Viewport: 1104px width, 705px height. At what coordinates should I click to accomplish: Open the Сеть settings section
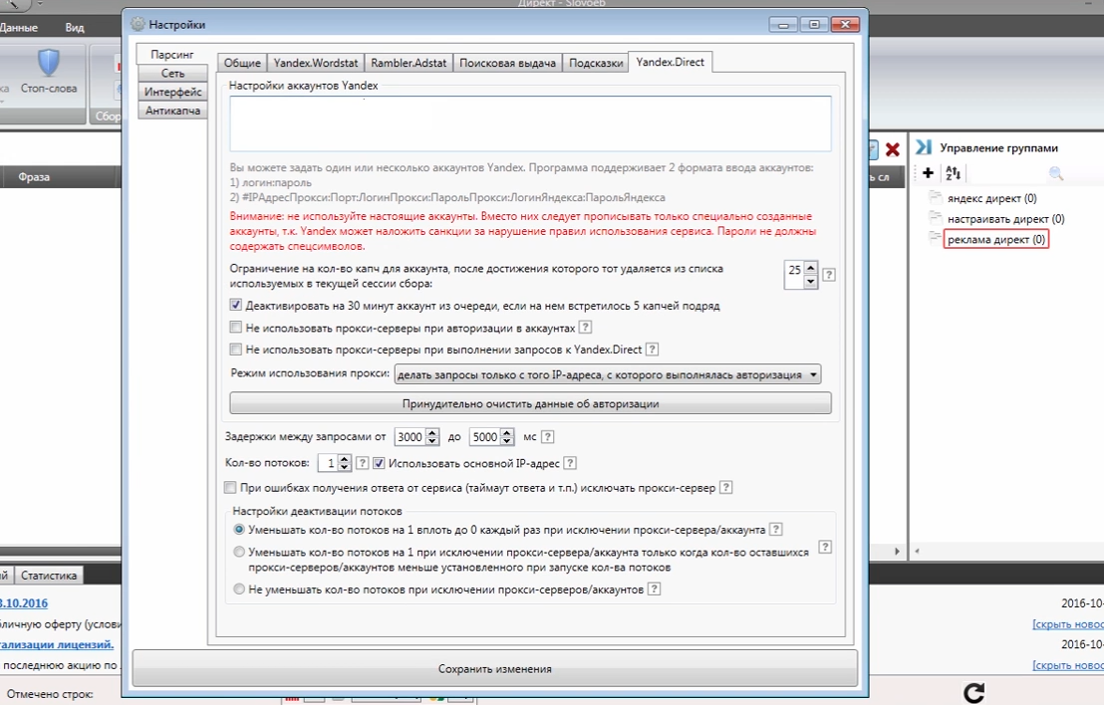(172, 73)
